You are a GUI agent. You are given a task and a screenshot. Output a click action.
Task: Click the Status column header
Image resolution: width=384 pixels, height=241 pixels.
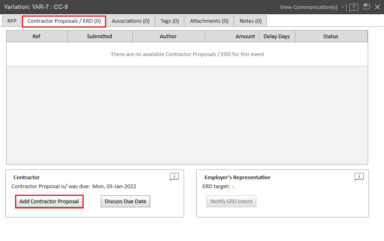[330, 37]
